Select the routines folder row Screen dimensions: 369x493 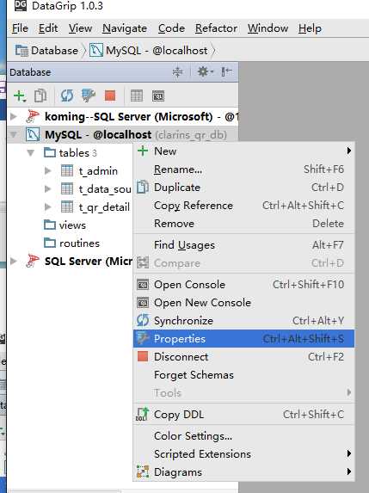pyautogui.click(x=79, y=243)
